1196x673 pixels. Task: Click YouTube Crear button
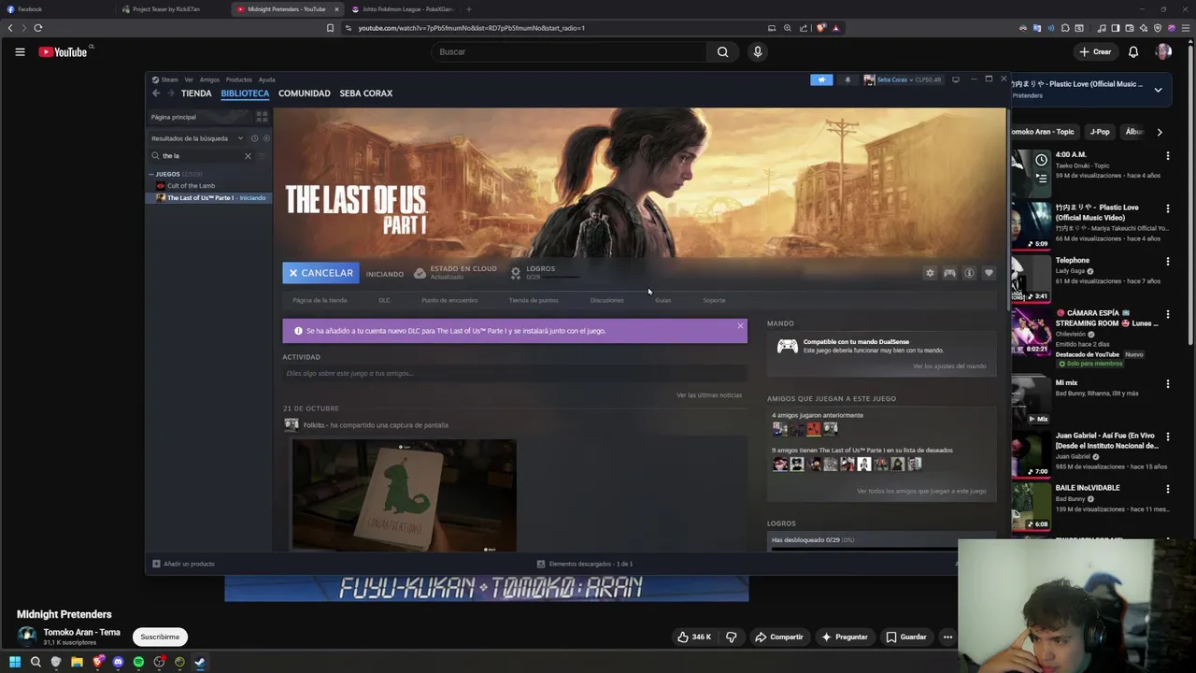pos(1094,52)
